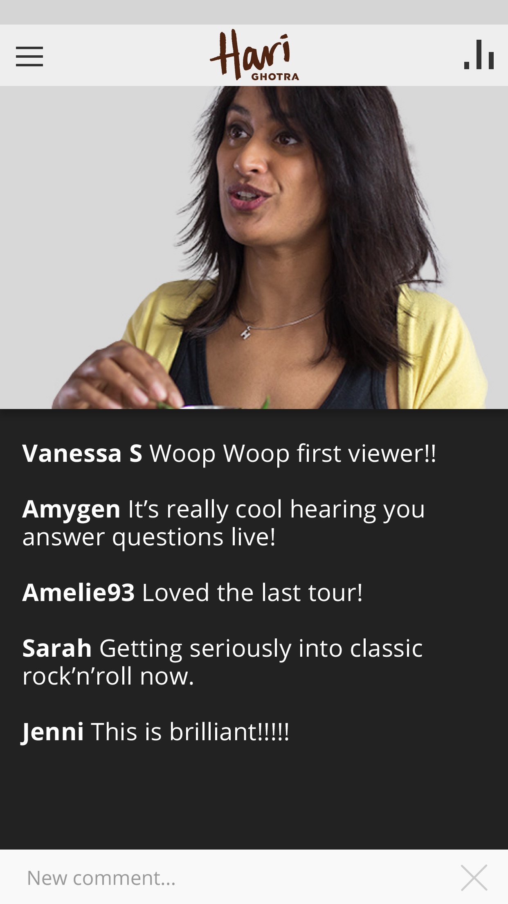
Task: Tap the GHOTRA text under the logo
Action: pyautogui.click(x=275, y=77)
